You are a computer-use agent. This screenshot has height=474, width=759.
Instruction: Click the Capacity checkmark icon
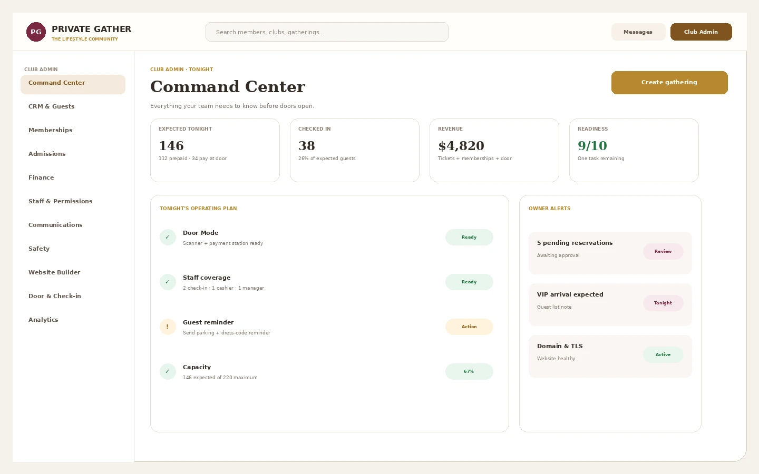[168, 372]
